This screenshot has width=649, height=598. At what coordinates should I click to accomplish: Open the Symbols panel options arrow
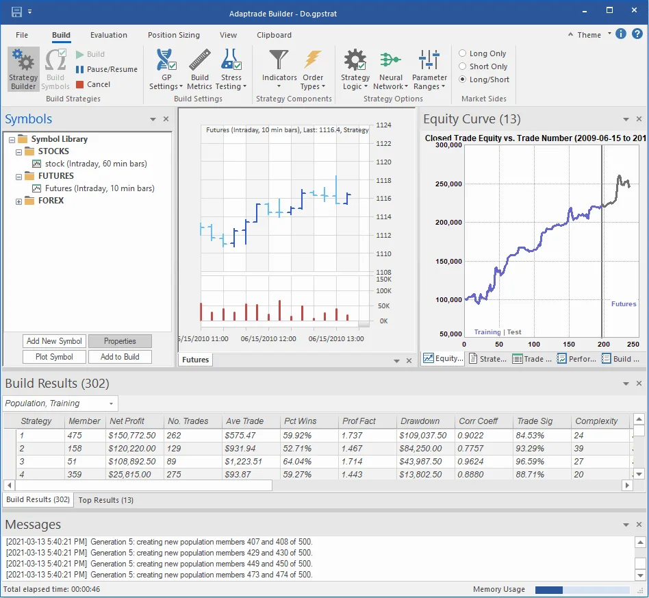point(153,119)
